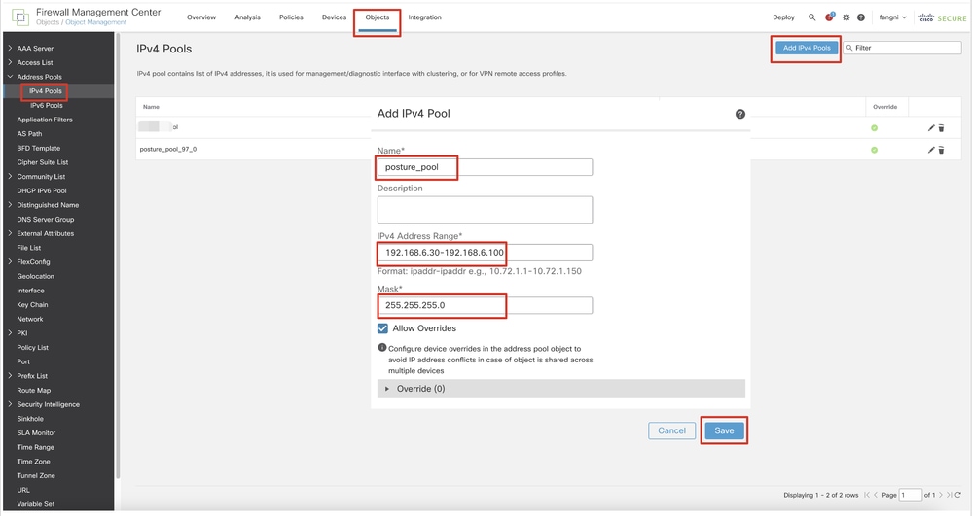Select IPv4 Pools in the sidebar
Viewport: 972px width, 516px height.
46,91
